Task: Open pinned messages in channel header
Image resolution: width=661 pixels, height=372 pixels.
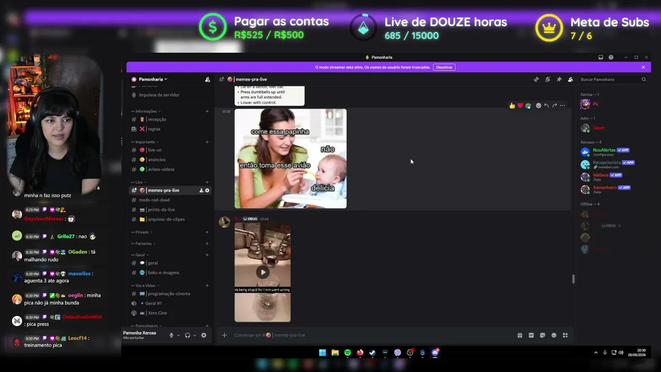Action: 559,80
